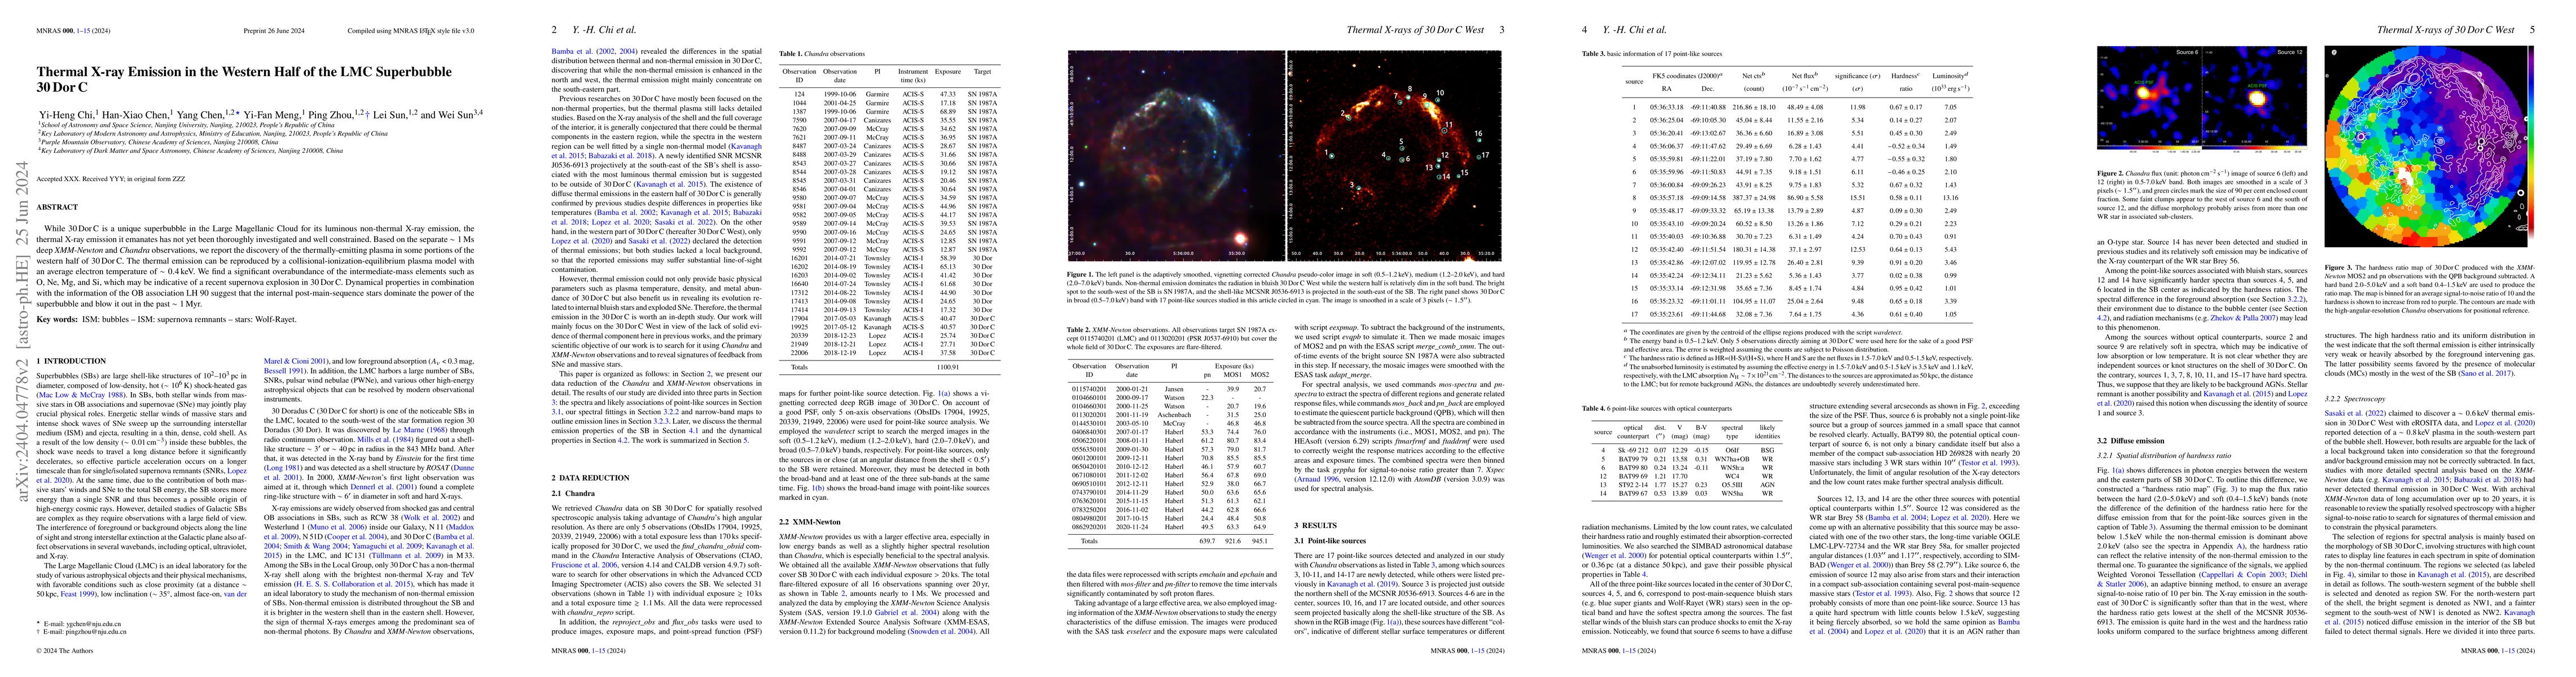The height and width of the screenshot is (677, 2576).
Task: Click the 'Figure 1.' caption label
Action: [x=1081, y=274]
